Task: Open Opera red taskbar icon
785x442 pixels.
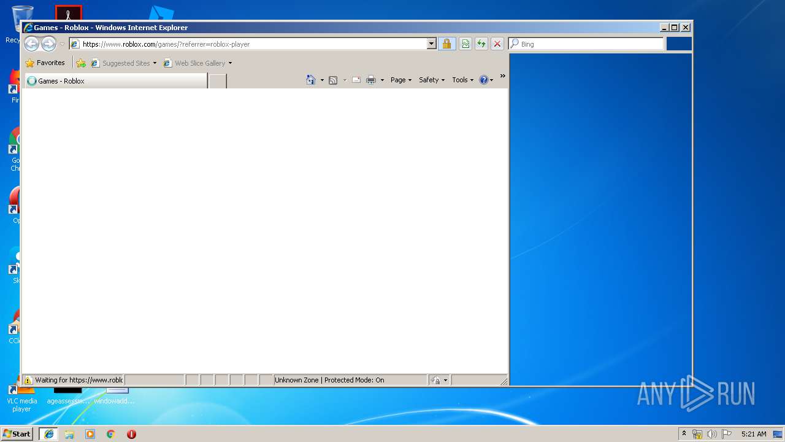Action: coord(131,434)
